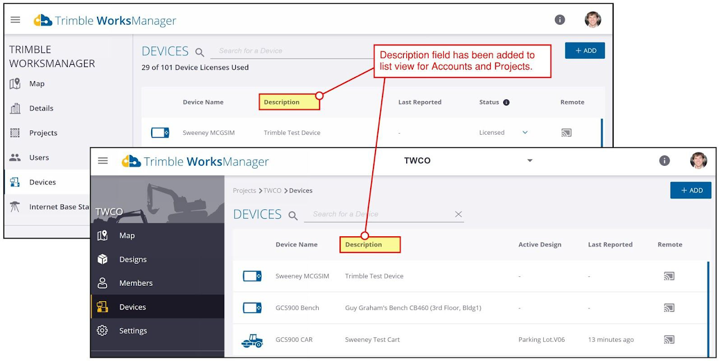Image resolution: width=722 pixels, height=362 pixels.
Task: Open user avatar in back window
Action: [x=593, y=20]
